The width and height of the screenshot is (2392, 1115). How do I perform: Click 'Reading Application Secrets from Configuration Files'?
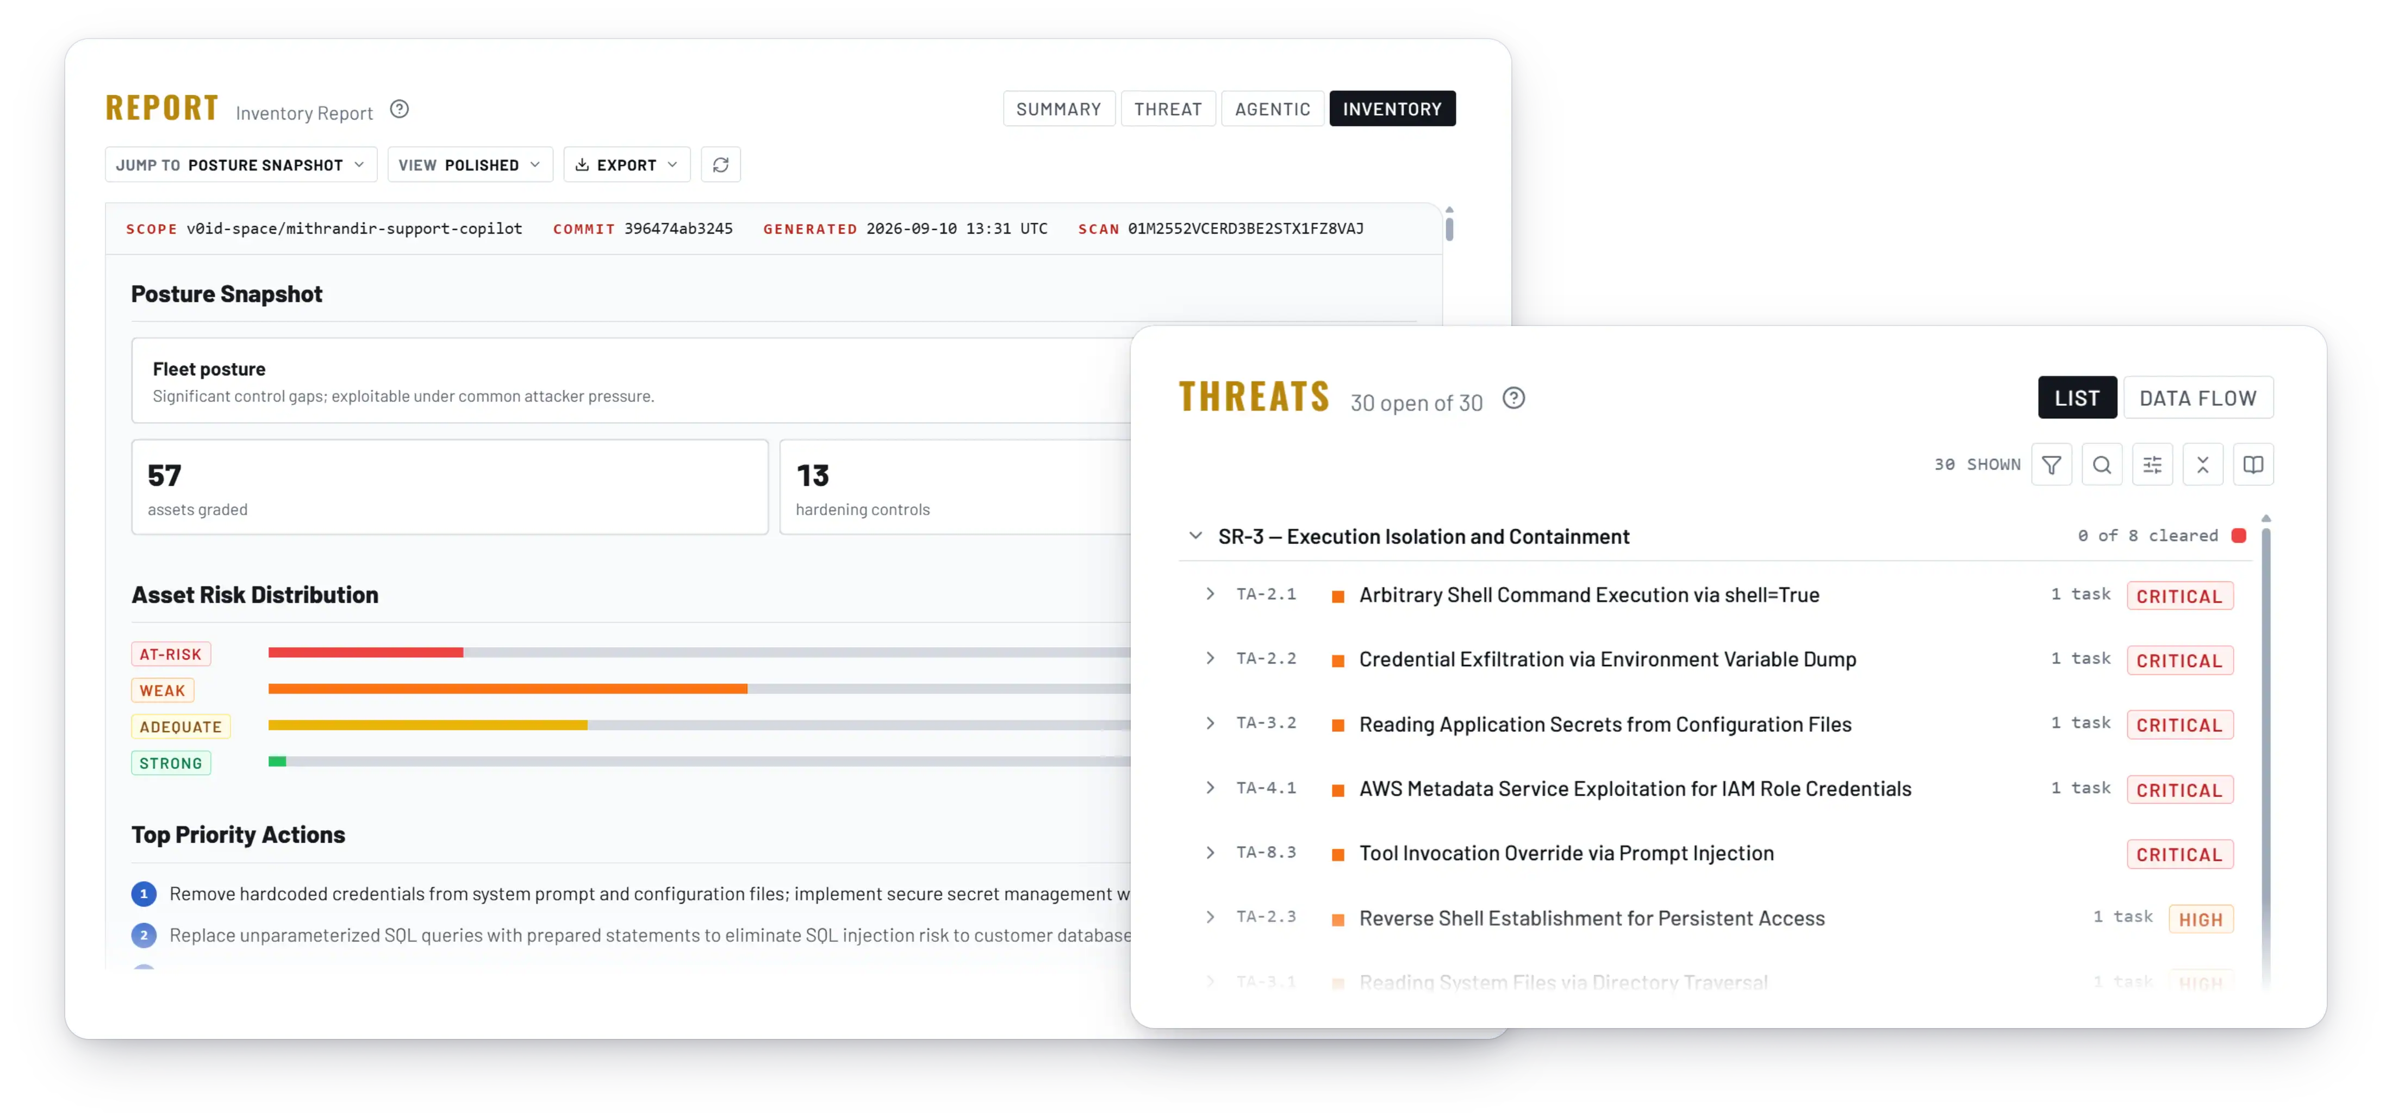(1605, 724)
